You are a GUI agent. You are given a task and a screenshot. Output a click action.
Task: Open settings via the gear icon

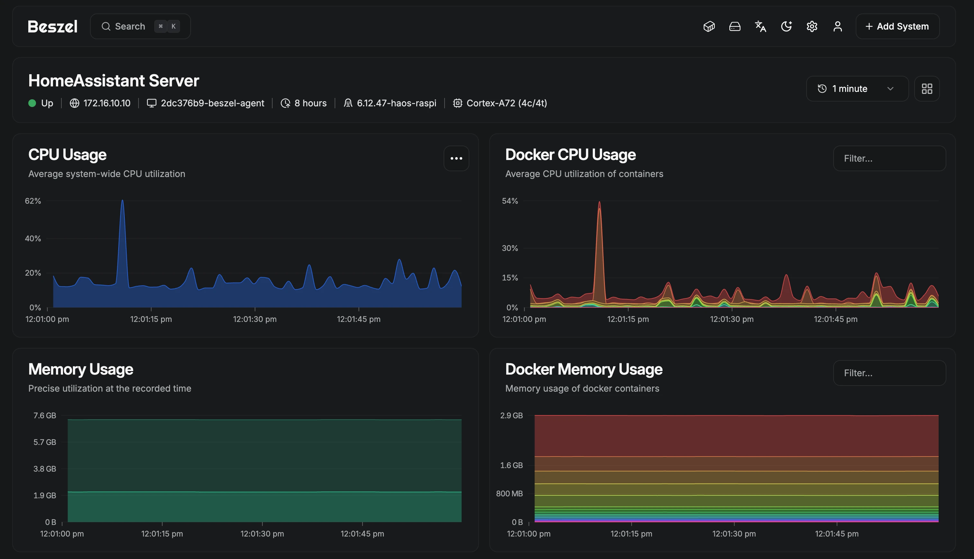812,26
